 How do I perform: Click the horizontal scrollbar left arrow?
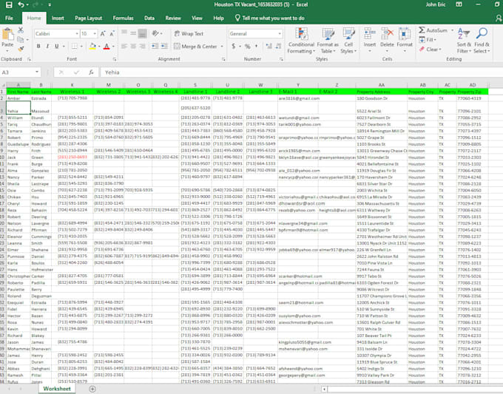(324, 389)
